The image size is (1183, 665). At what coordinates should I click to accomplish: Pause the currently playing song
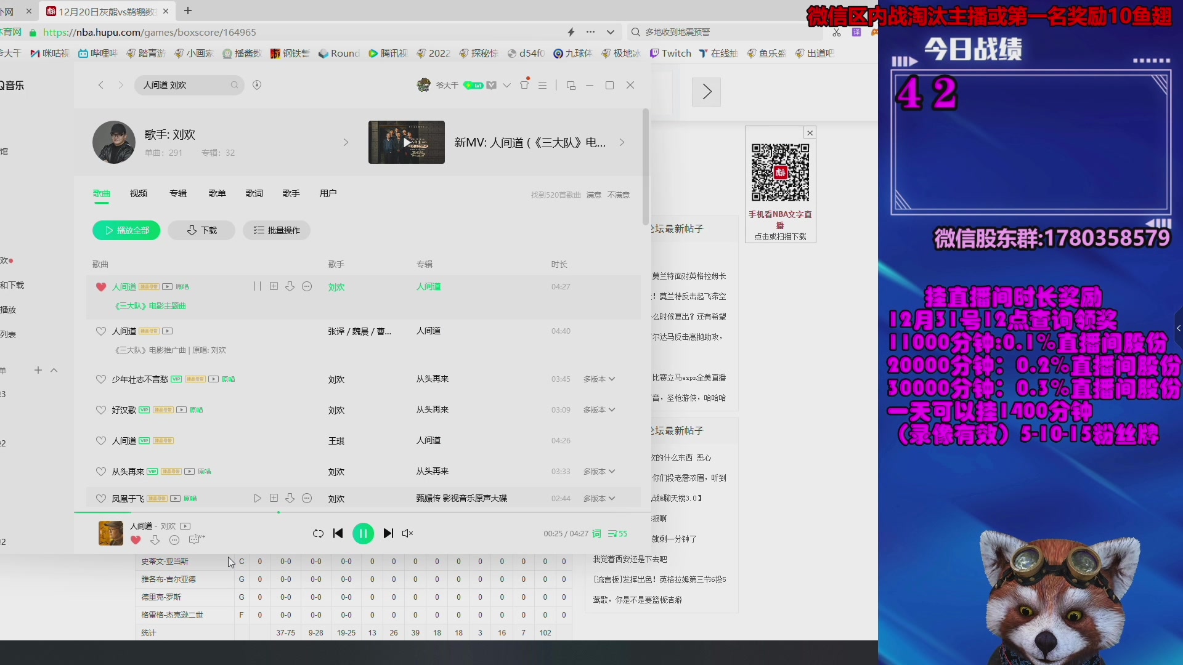click(363, 533)
